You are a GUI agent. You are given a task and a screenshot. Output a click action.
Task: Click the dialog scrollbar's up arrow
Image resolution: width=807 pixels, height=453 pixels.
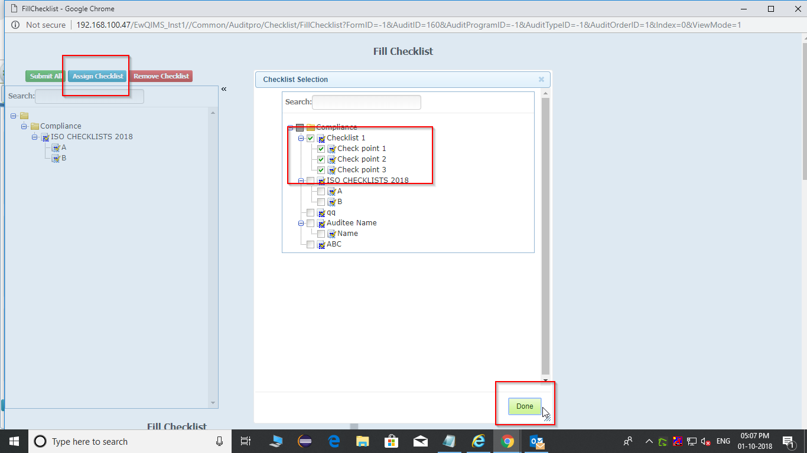coord(545,94)
